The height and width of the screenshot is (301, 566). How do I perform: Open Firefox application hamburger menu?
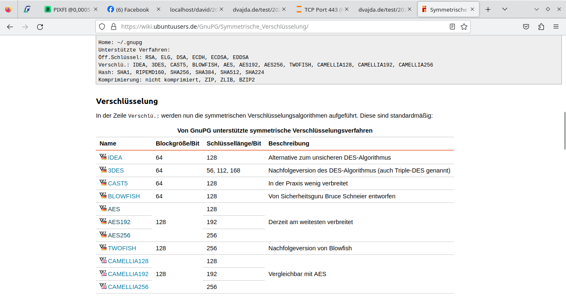click(556, 27)
